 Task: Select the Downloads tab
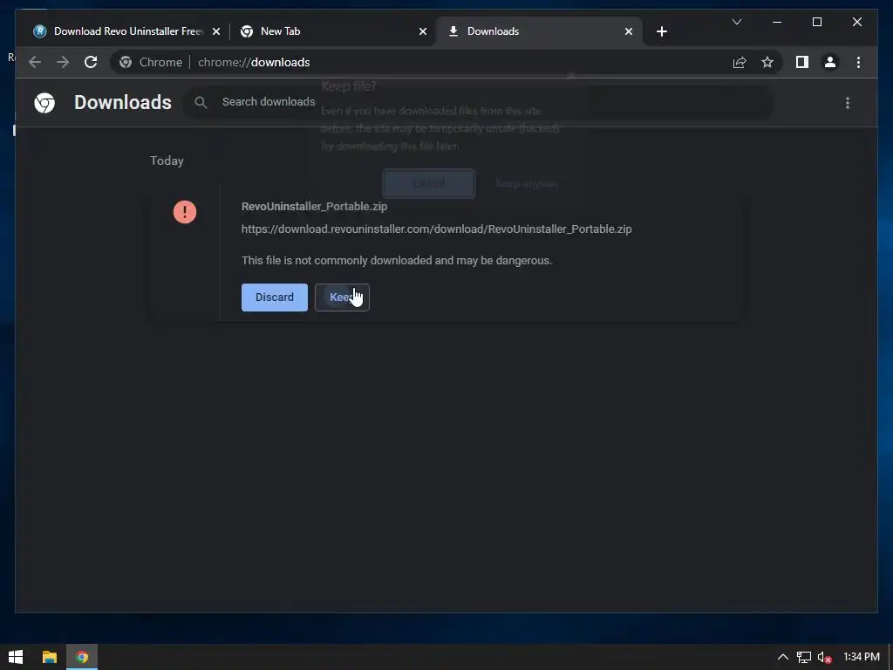pos(538,31)
